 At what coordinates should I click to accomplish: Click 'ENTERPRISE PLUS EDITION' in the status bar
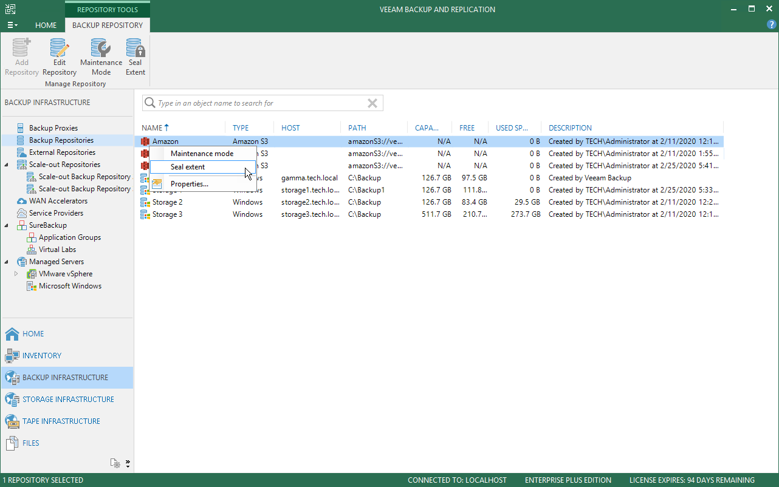[x=568, y=480]
